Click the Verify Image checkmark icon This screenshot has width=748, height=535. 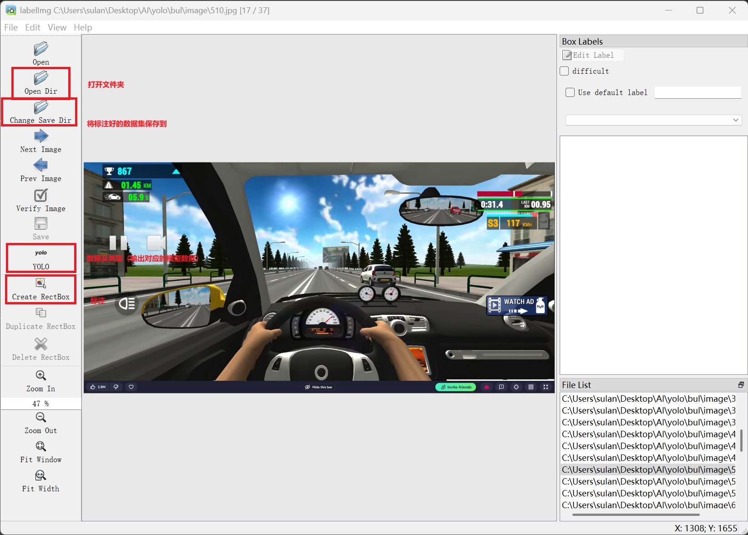pyautogui.click(x=40, y=195)
